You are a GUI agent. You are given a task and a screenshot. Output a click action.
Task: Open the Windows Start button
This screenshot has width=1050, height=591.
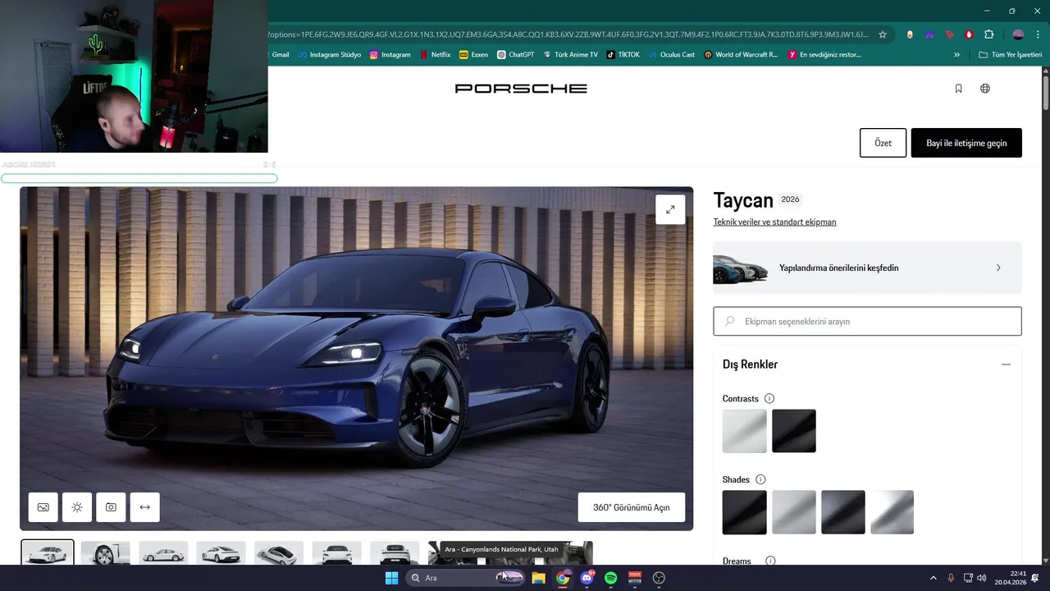(391, 578)
